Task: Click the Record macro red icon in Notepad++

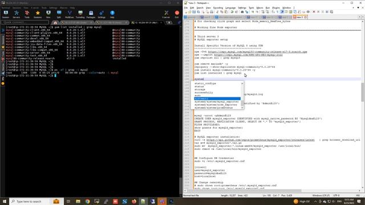Action: pyautogui.click(x=314, y=12)
